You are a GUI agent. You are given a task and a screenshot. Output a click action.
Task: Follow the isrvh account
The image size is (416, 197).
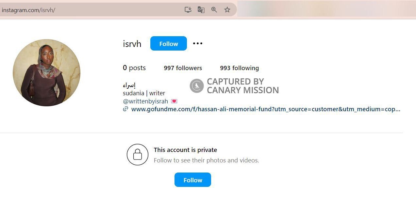click(x=168, y=43)
